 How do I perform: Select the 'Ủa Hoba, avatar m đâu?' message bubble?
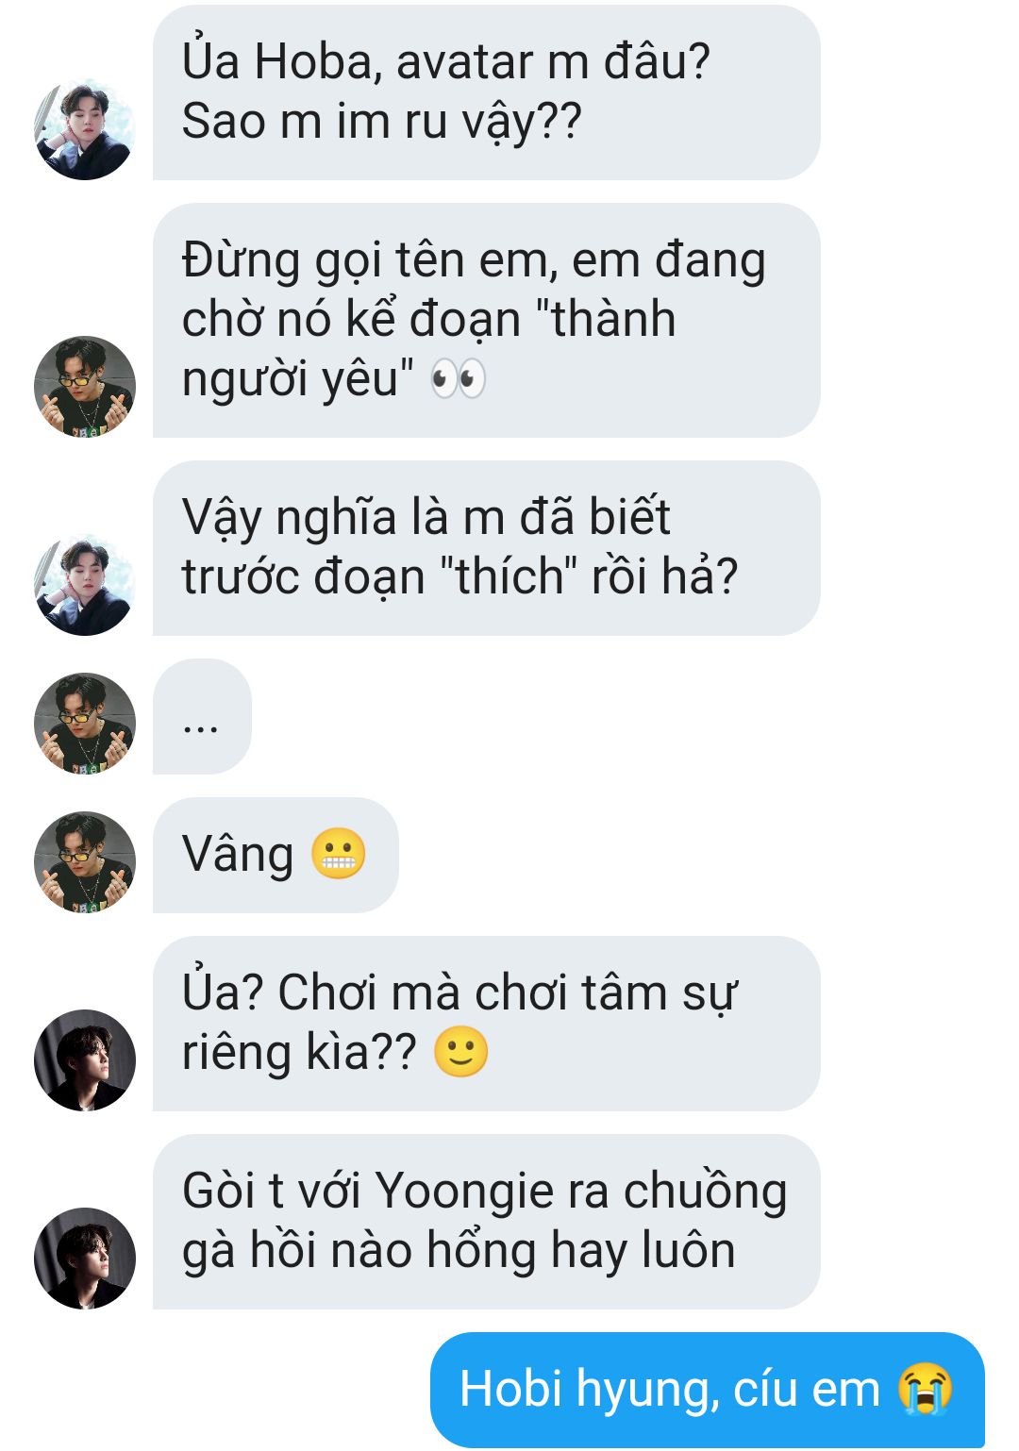coord(487,92)
